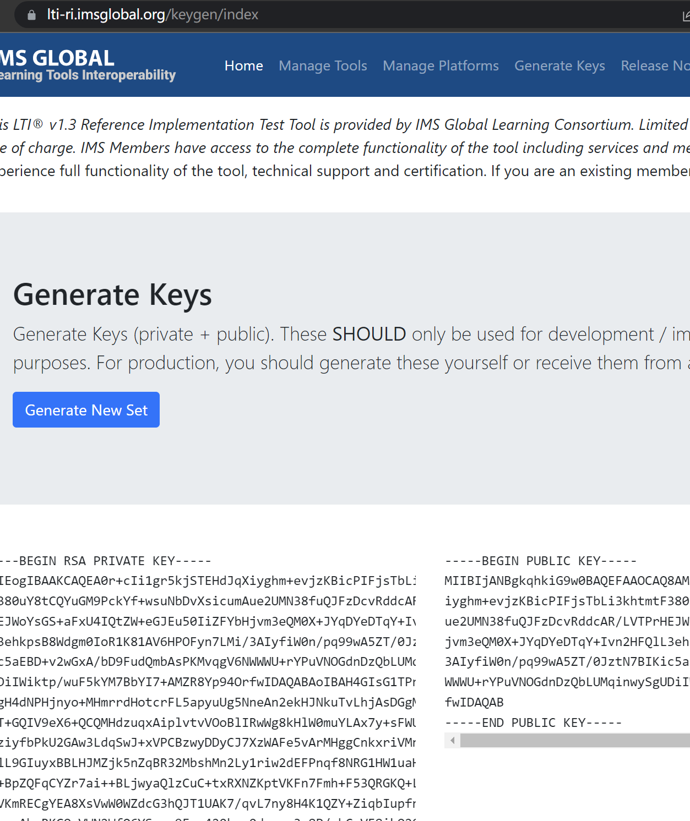This screenshot has width=690, height=821.
Task: Click the END PUBLIC KEY footer line
Action: click(533, 722)
